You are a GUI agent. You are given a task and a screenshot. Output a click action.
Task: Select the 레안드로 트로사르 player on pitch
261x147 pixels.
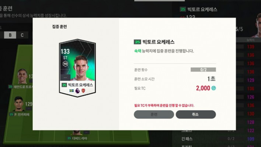coord(21,78)
